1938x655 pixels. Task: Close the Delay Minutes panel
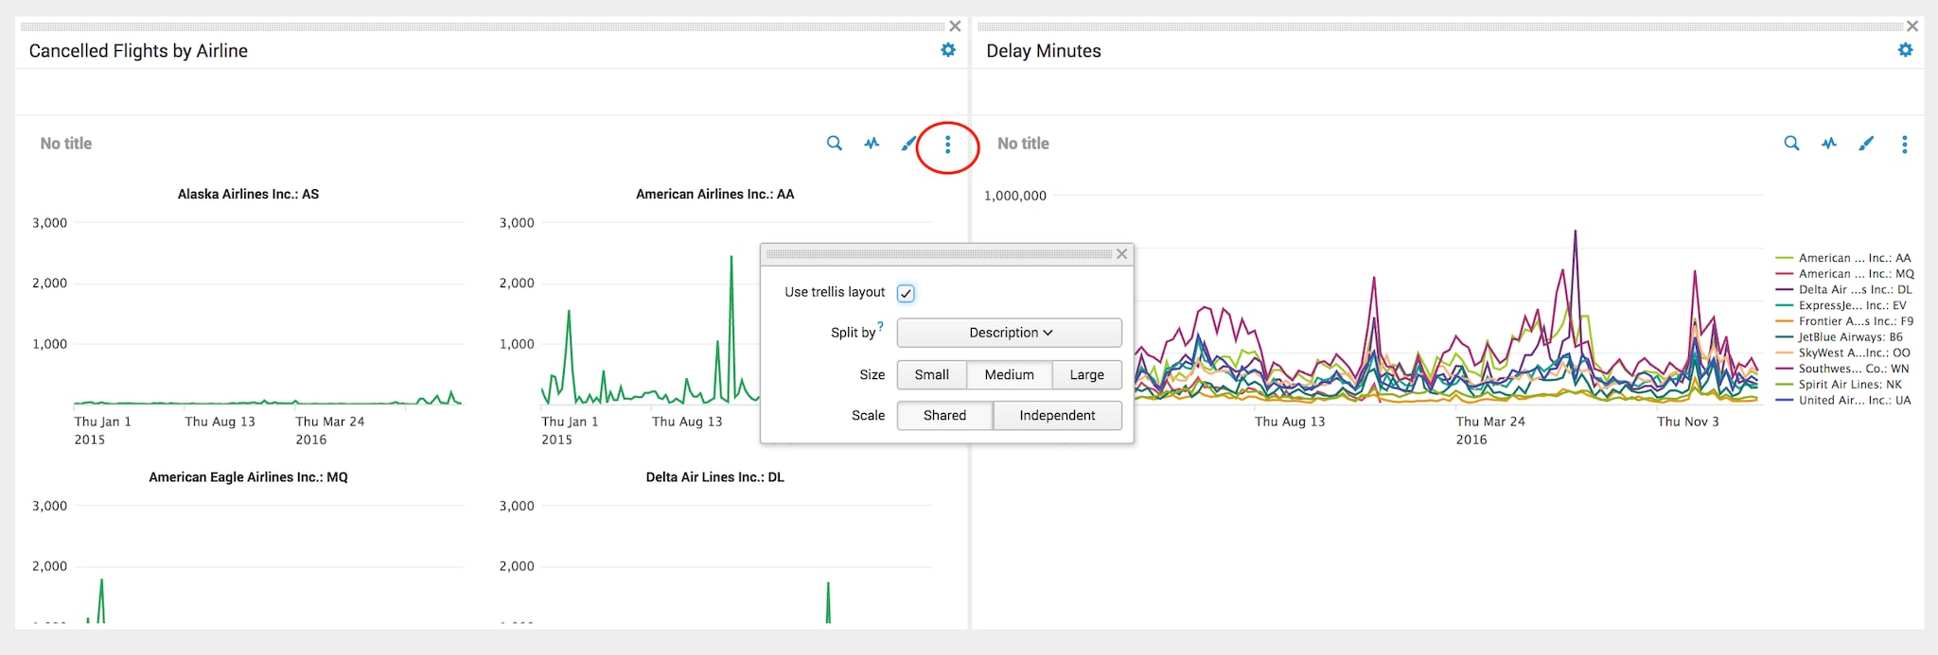(1912, 26)
